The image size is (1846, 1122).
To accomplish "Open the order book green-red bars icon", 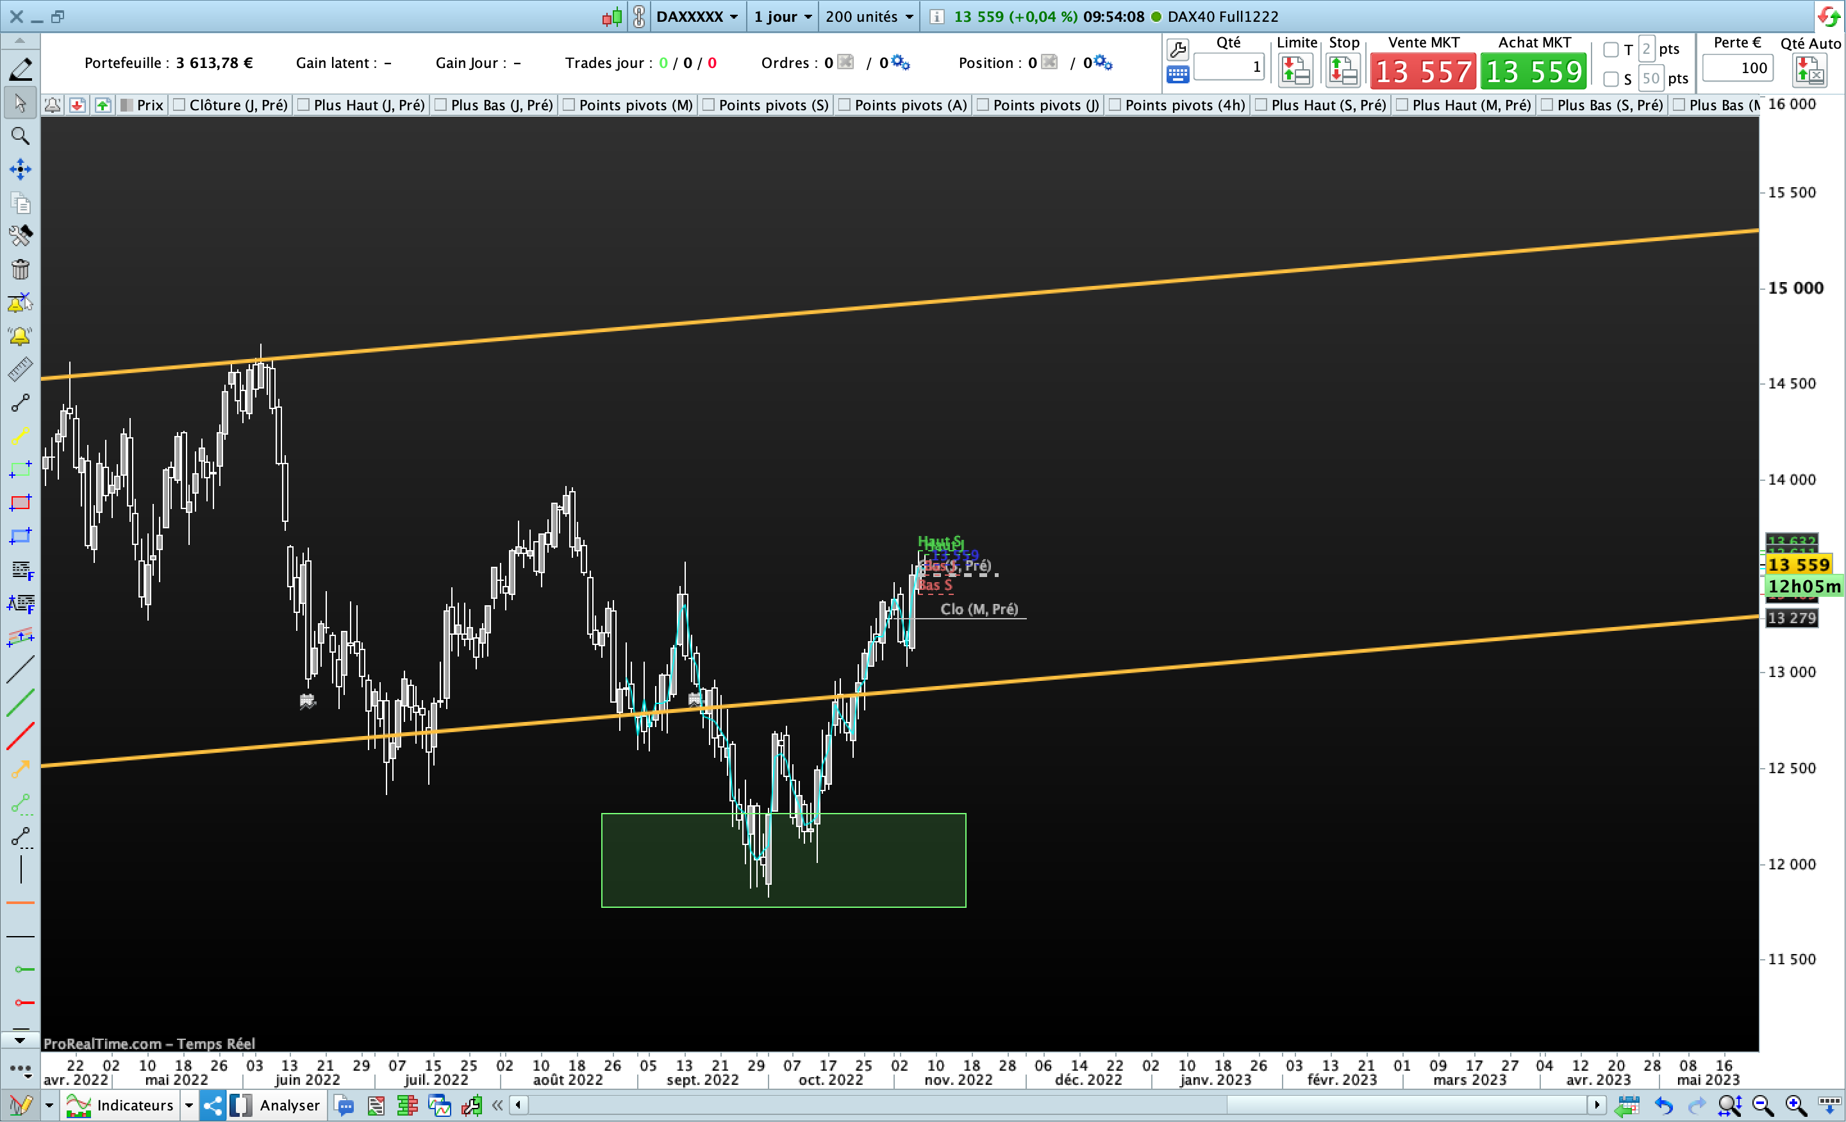I will pos(407,1105).
